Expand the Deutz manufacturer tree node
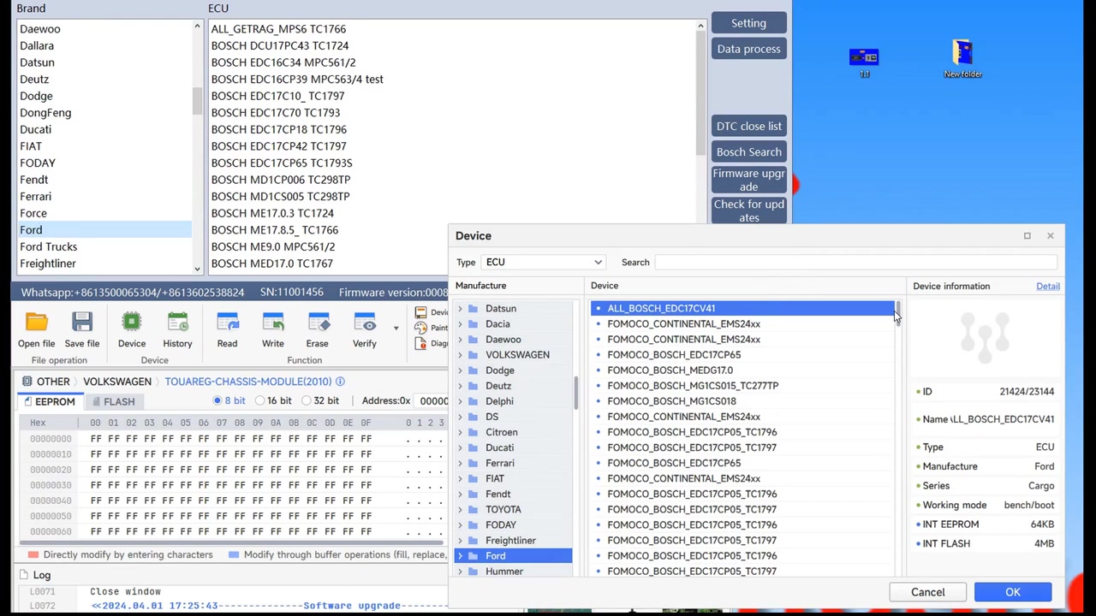Screen dimensions: 1096x616 click(x=461, y=386)
